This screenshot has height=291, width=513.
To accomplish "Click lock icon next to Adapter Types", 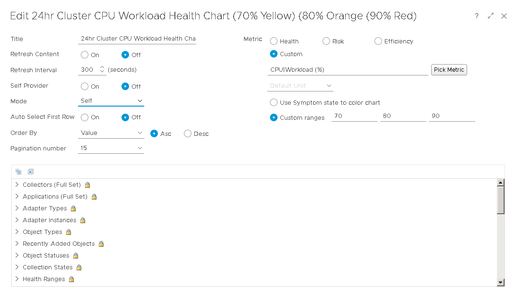I will tap(73, 208).
